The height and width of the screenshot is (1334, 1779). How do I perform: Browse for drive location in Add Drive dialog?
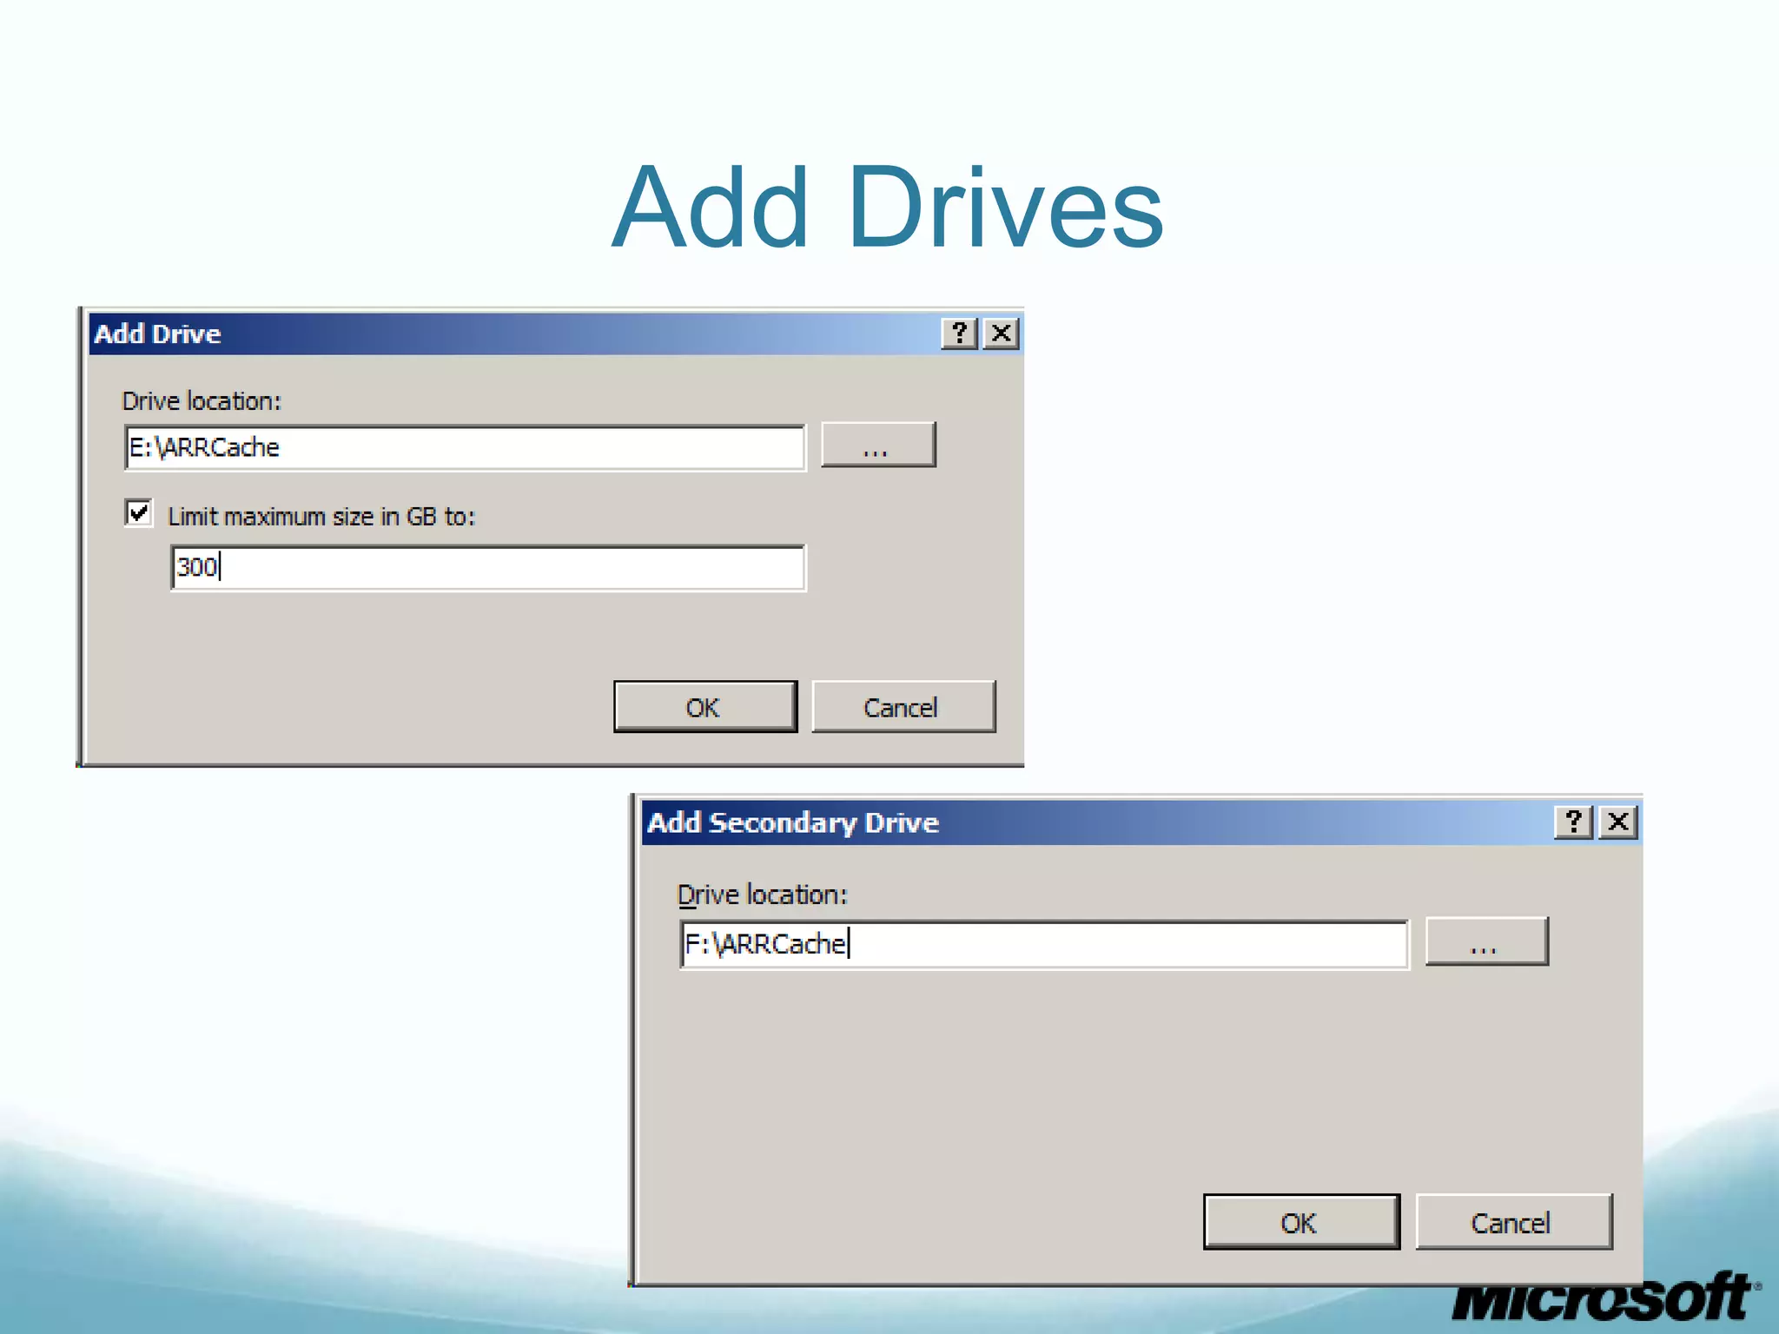tap(878, 445)
